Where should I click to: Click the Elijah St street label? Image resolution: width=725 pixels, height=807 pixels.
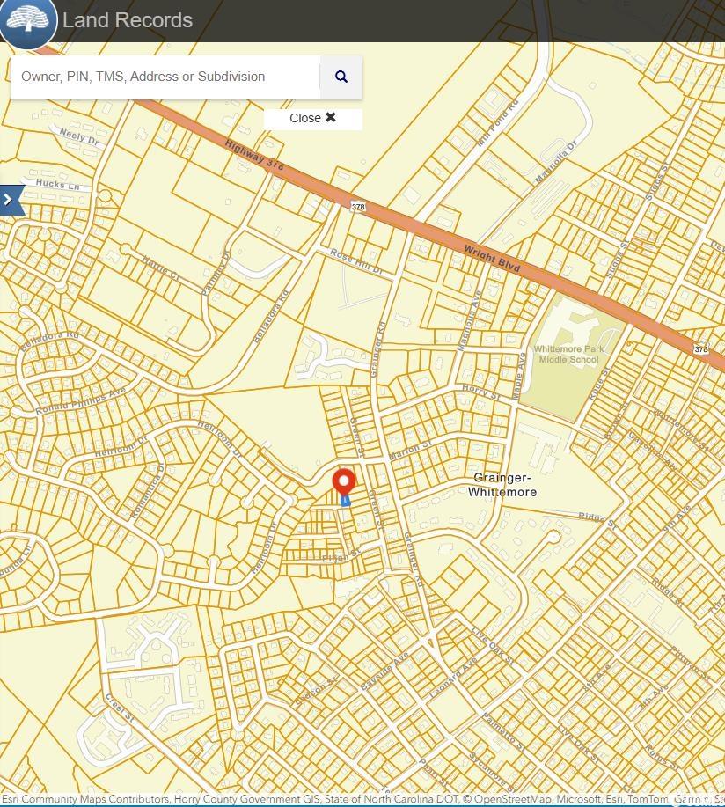click(342, 555)
